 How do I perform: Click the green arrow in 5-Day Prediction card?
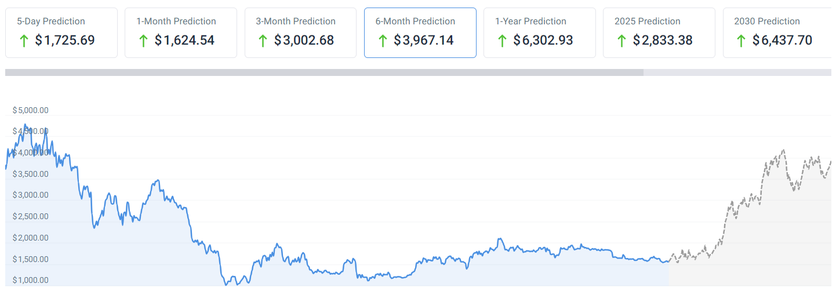click(24, 41)
